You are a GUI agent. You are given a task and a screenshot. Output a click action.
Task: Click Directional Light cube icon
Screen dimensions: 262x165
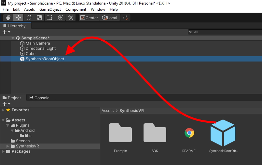[22, 48]
